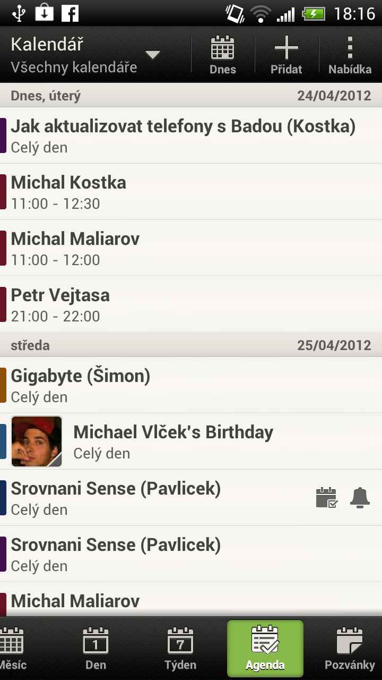Expand the Všechny kalendáře dropdown arrow
The height and width of the screenshot is (680, 382).
click(x=153, y=55)
